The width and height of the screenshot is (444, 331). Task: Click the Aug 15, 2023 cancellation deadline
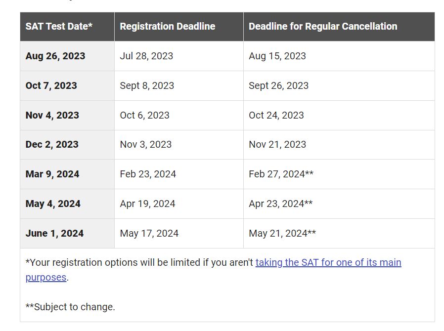point(277,56)
